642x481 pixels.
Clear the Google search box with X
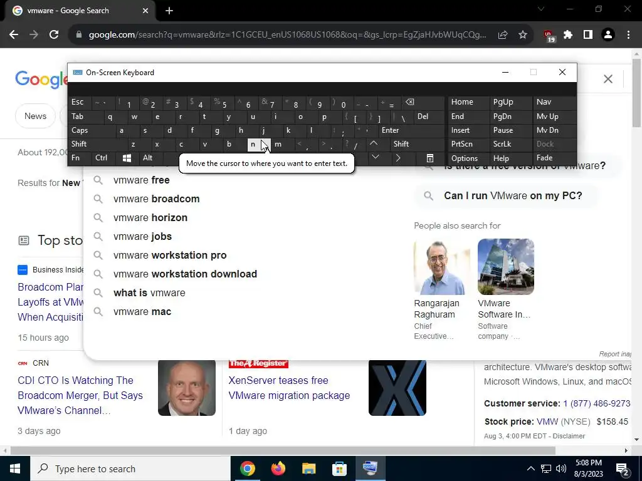point(608,79)
